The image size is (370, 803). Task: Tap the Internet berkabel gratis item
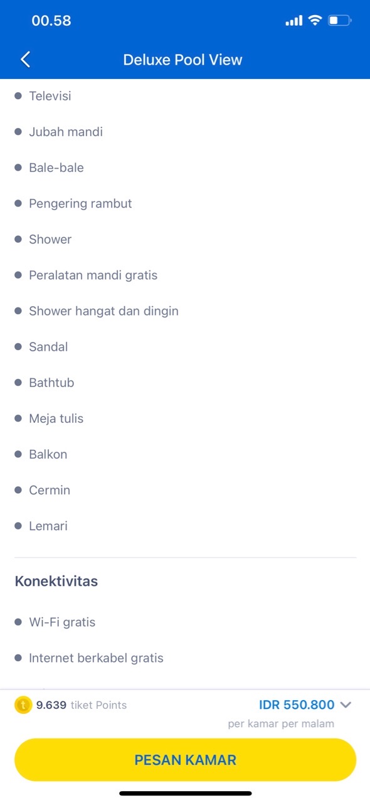pyautogui.click(x=96, y=658)
